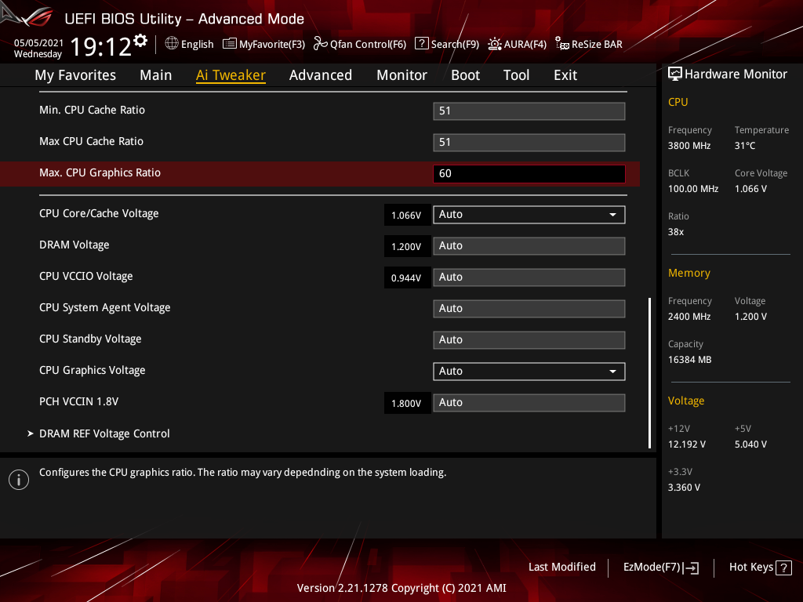Open MyFavorite(F3) list icon
The height and width of the screenshot is (602, 803).
(x=230, y=44)
